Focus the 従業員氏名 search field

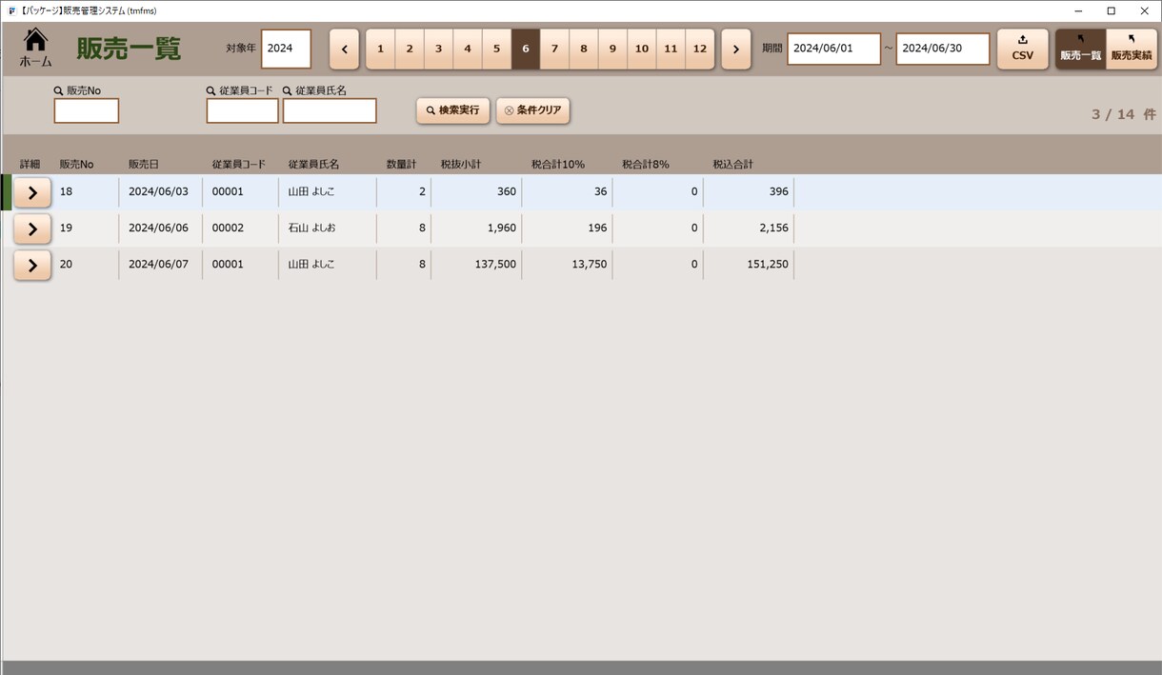(330, 110)
